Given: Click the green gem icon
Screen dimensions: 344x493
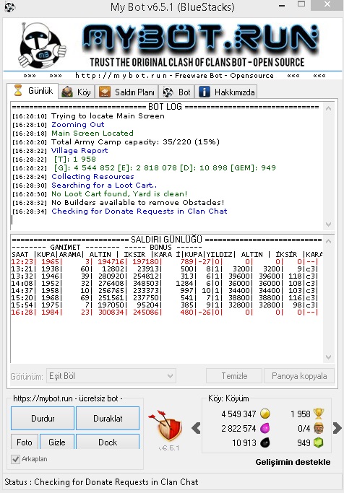Looking at the screenshot, I should [x=318, y=442].
